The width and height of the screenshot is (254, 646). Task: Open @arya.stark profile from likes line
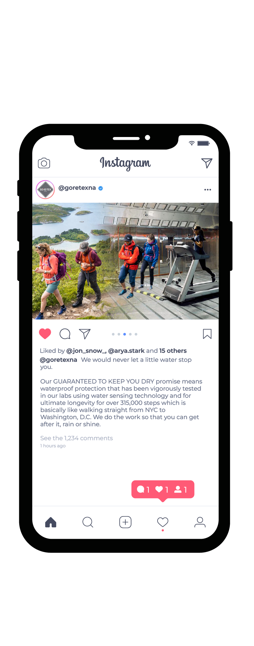pos(126,351)
